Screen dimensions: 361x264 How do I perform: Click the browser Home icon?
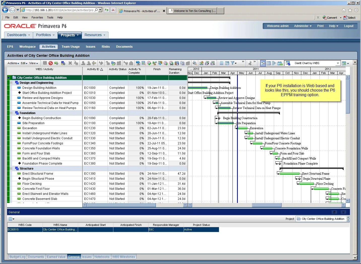pyautogui.click(x=344, y=10)
